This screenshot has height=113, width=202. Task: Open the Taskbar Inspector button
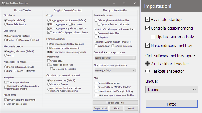click(x=115, y=103)
